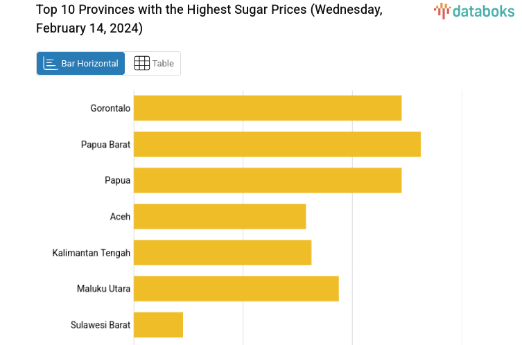Viewport: 522px width, 345px height.
Task: Select the Kalimantan Tengah bar
Action: click(x=223, y=252)
